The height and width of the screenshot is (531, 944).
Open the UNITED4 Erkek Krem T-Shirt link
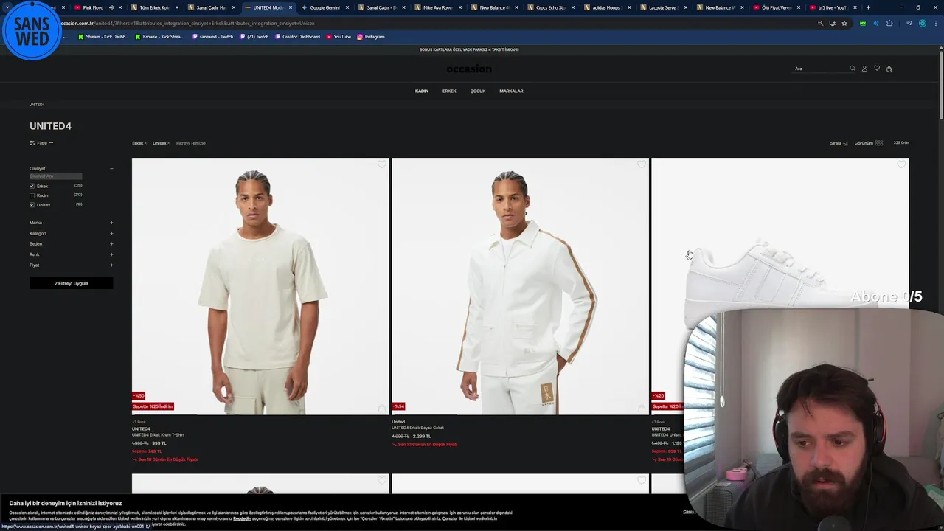(158, 435)
